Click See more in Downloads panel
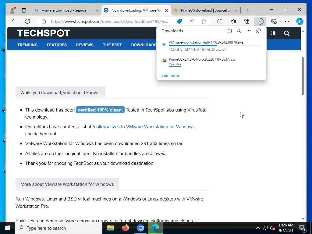This screenshot has height=234, width=312. (x=170, y=76)
